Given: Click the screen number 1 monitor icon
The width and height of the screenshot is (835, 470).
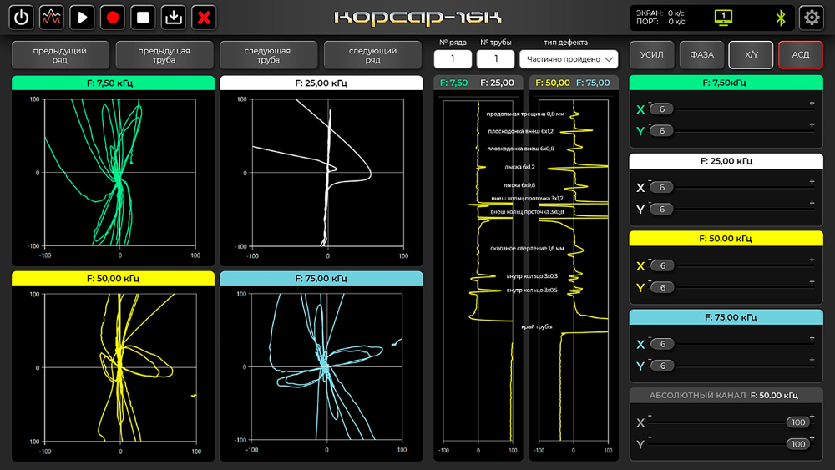Looking at the screenshot, I should pos(723,17).
